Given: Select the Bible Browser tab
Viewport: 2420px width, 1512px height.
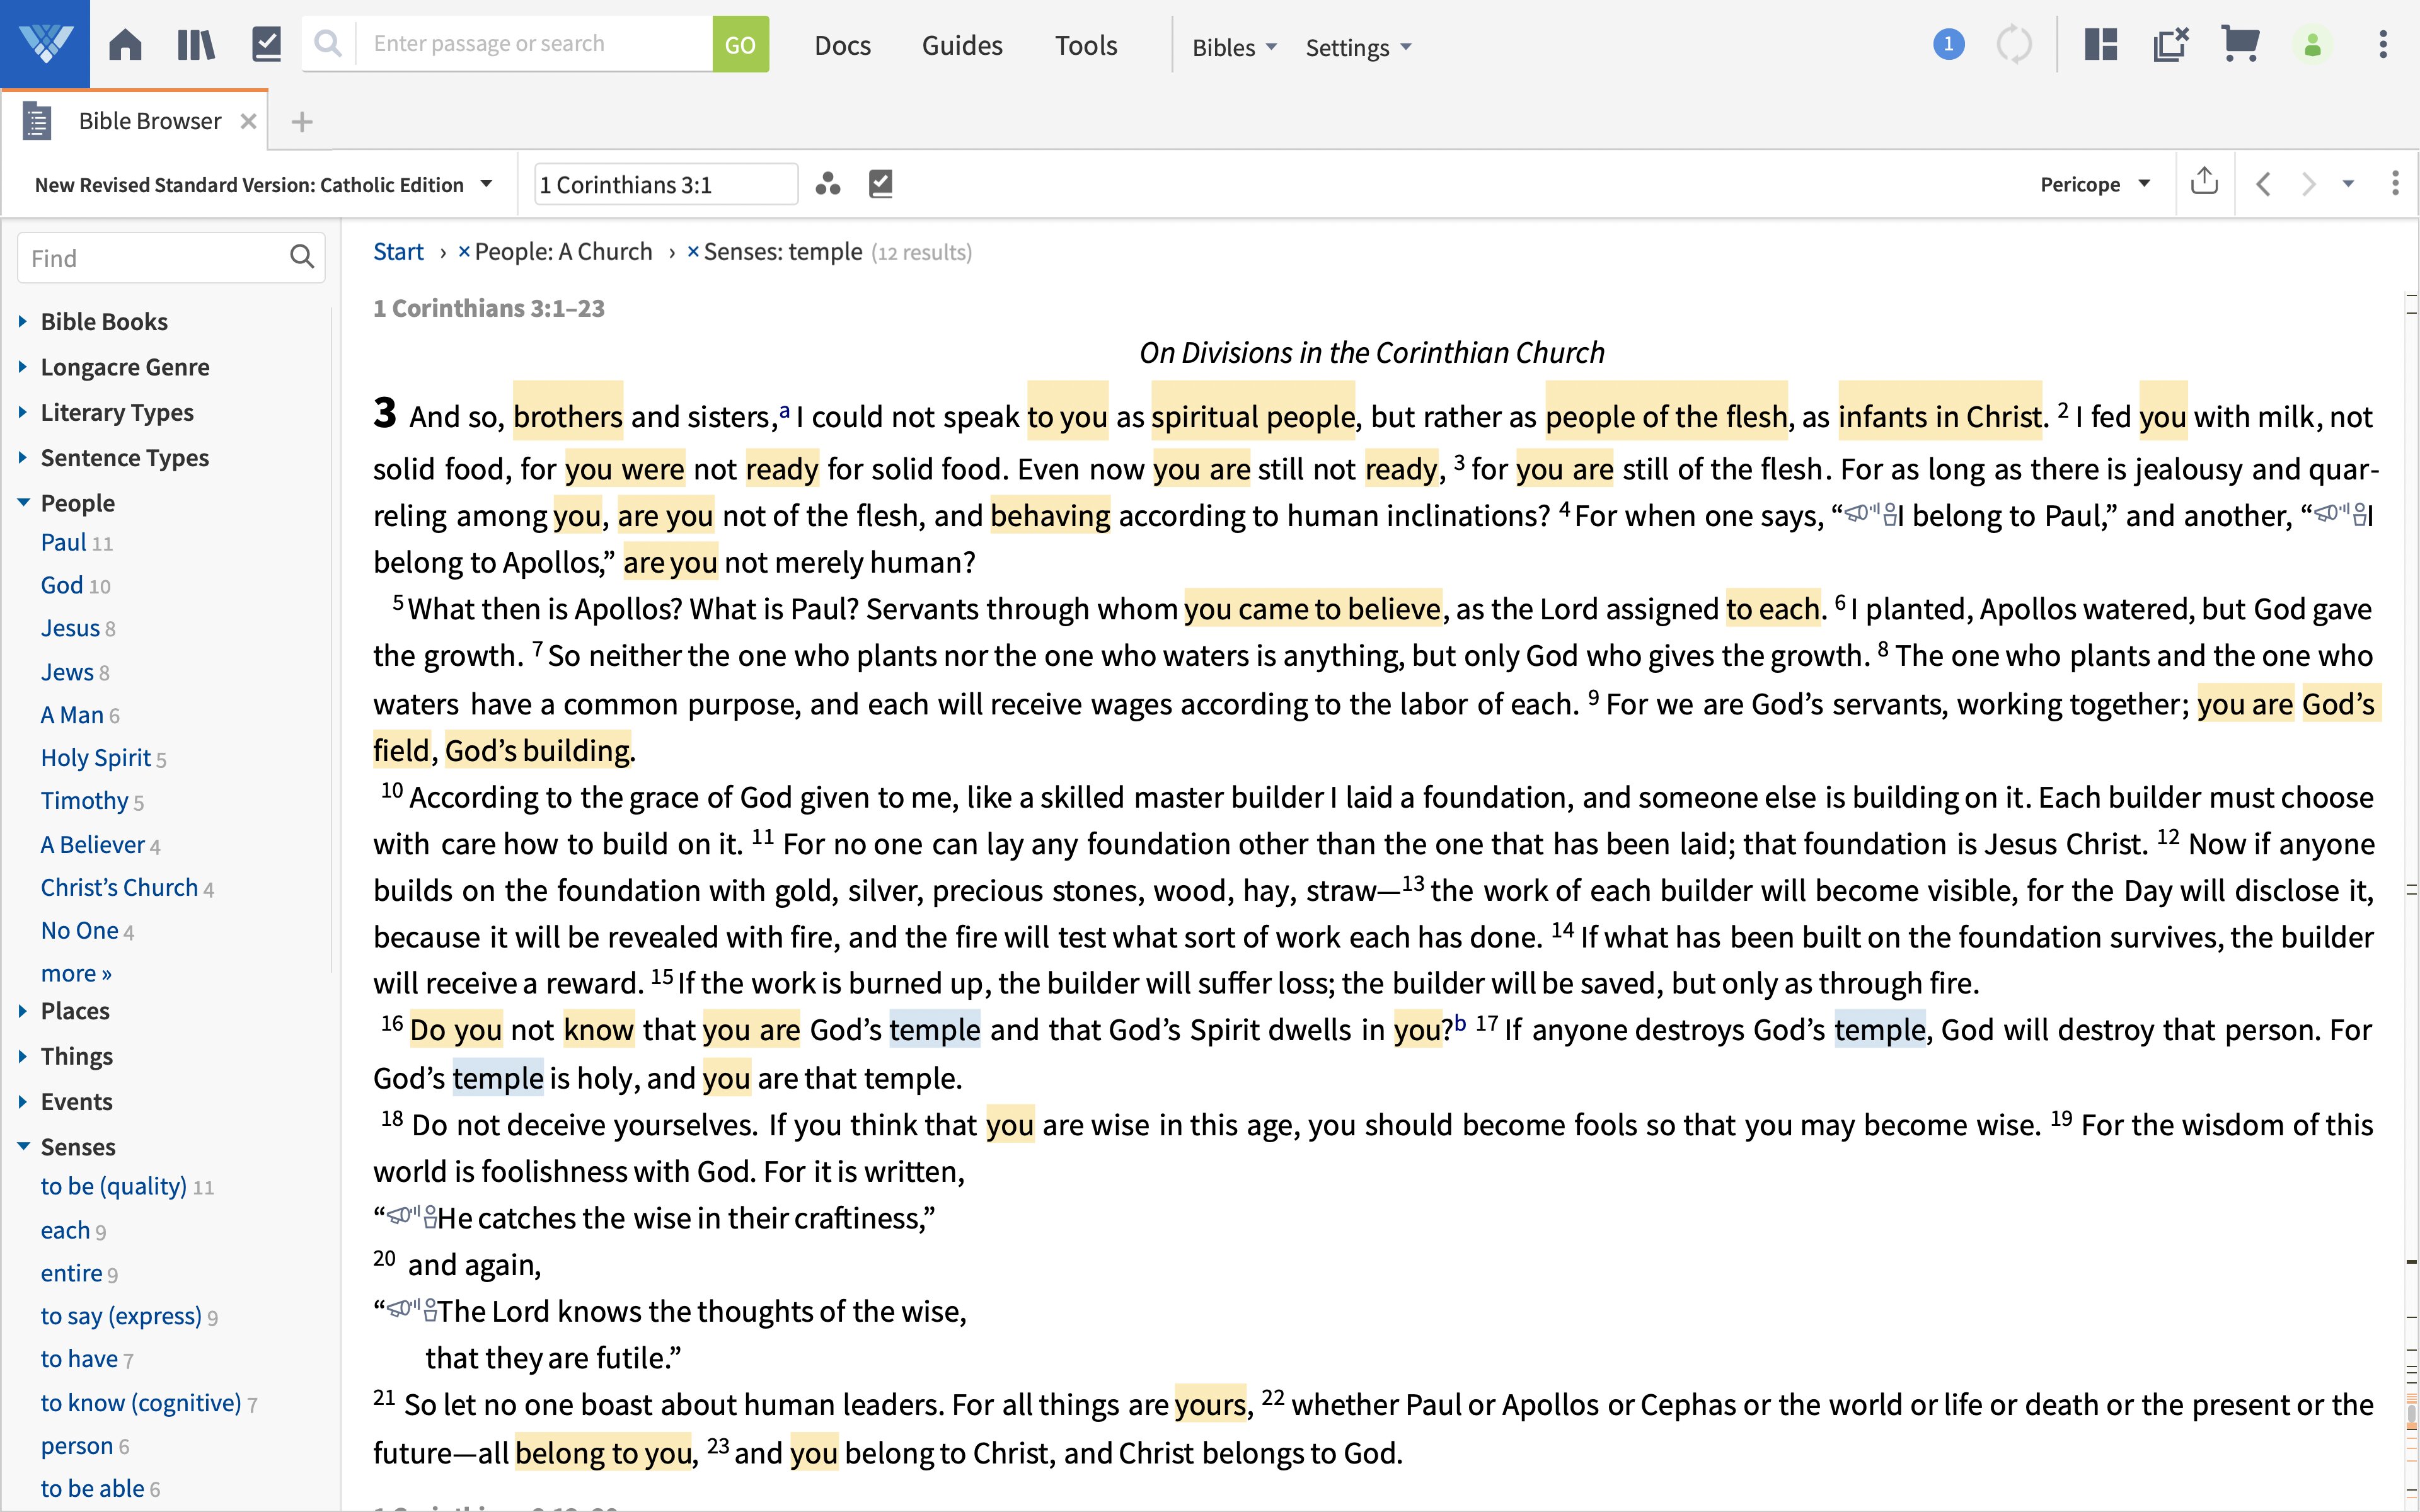Looking at the screenshot, I should click(150, 121).
